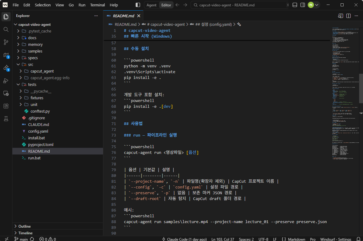Open the Edit menu

pos(27,5)
